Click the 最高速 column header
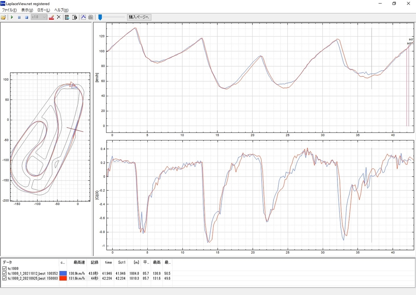Image resolution: width=416 pixels, height=295 pixels. pyautogui.click(x=77, y=262)
